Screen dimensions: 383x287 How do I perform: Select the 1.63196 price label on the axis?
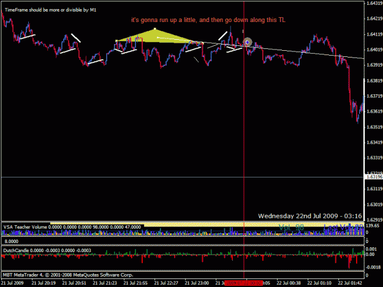point(374,177)
